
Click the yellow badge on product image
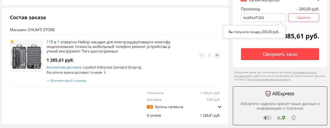coord(12,41)
